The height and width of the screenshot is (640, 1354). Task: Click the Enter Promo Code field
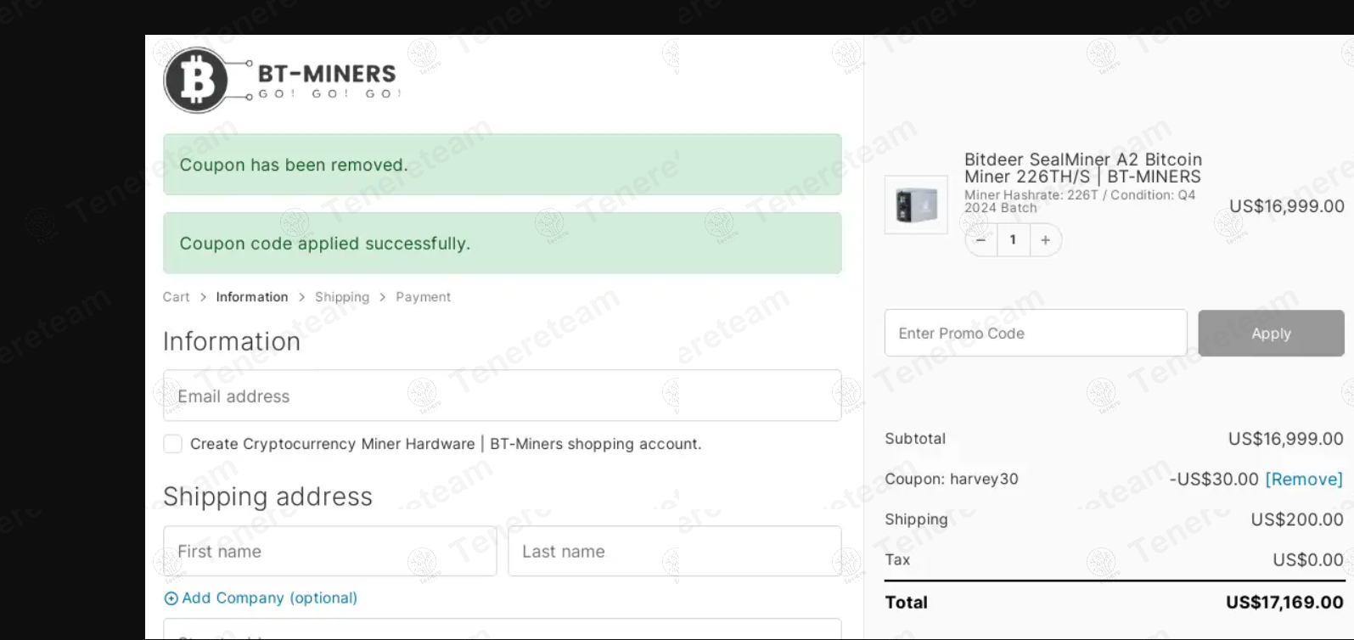tap(1035, 333)
